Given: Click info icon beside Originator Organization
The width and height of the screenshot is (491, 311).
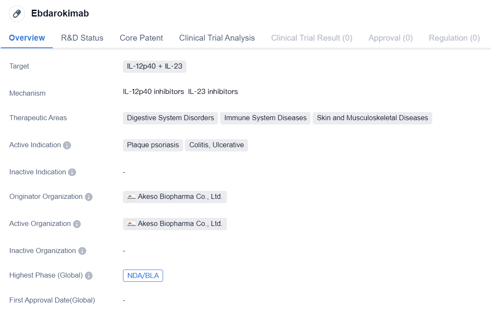Looking at the screenshot, I should 88,197.
